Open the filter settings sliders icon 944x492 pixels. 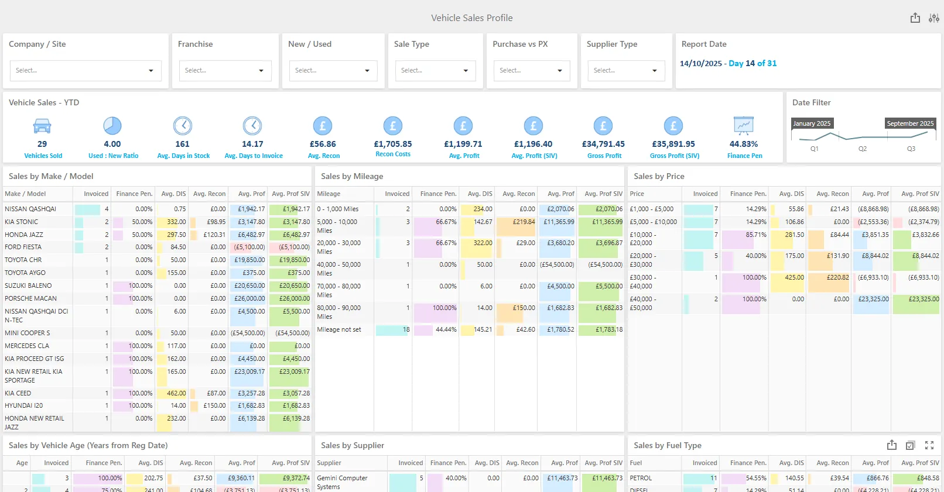934,18
